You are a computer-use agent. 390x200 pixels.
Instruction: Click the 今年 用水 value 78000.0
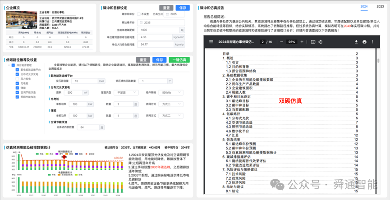click(37, 47)
